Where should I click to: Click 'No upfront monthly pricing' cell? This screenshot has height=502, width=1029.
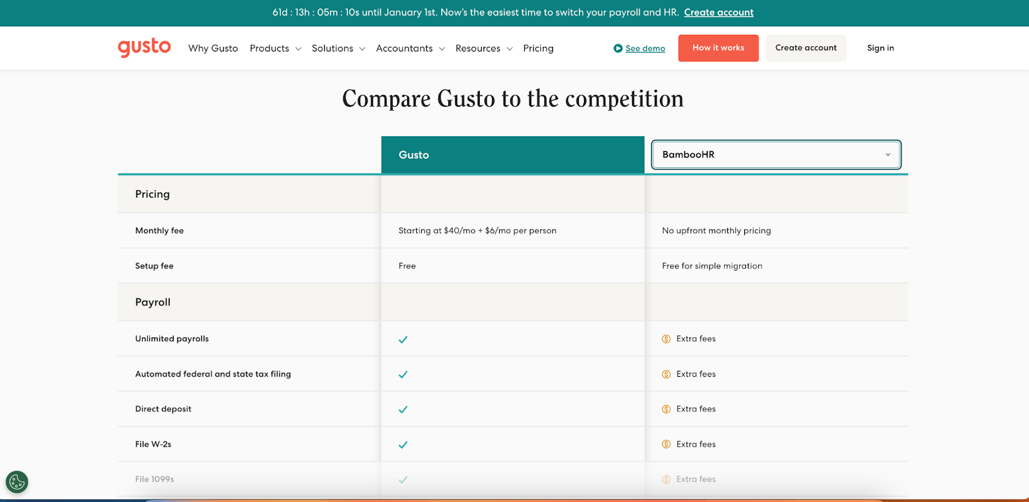[716, 231]
